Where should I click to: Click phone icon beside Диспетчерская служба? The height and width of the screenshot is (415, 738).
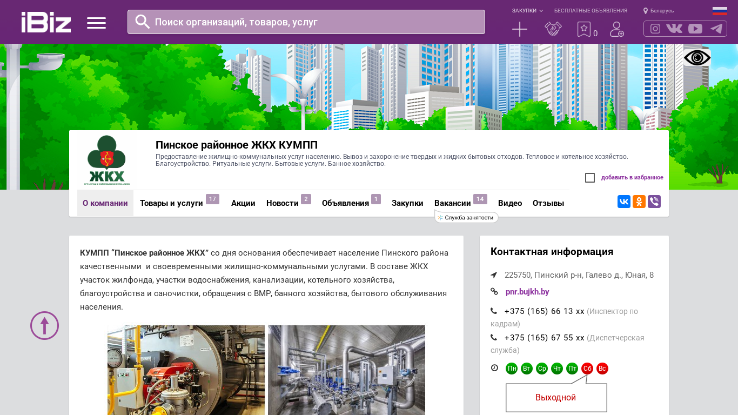coord(494,338)
